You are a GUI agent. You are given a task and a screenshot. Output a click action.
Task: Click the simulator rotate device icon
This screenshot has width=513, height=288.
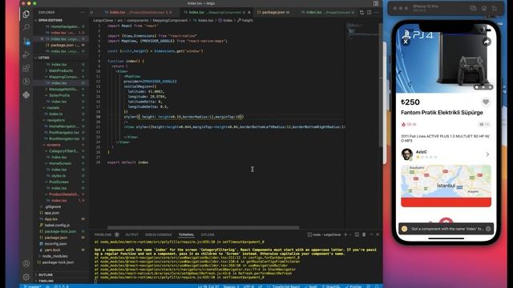(x=495, y=8)
